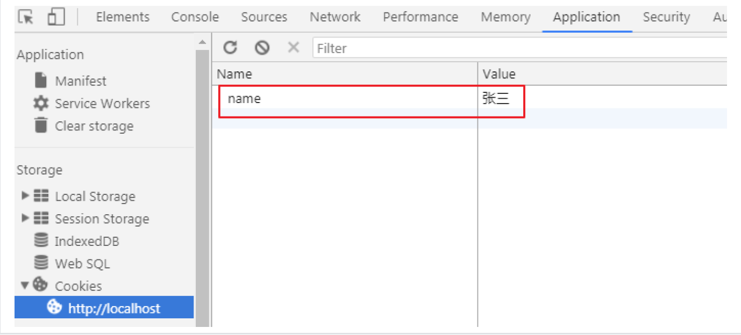Click the Name column header
This screenshot has width=741, height=335.
pos(345,74)
